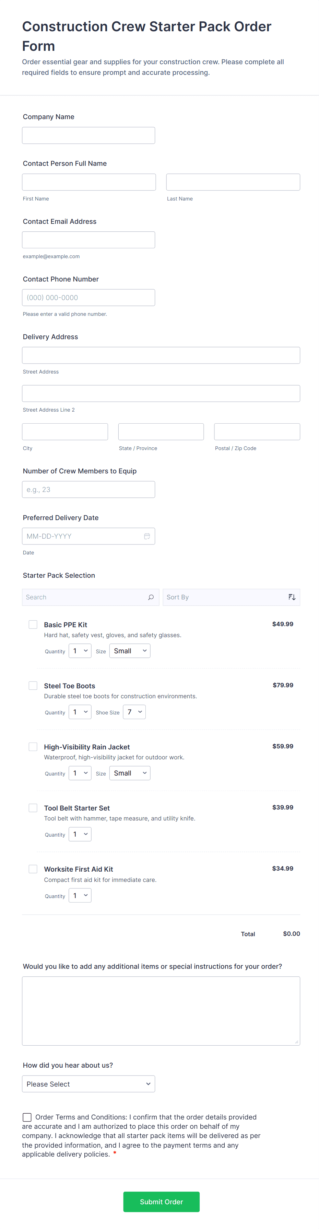Select the Steel Toe Boots product checkbox
The height and width of the screenshot is (1229, 319).
pos(33,686)
